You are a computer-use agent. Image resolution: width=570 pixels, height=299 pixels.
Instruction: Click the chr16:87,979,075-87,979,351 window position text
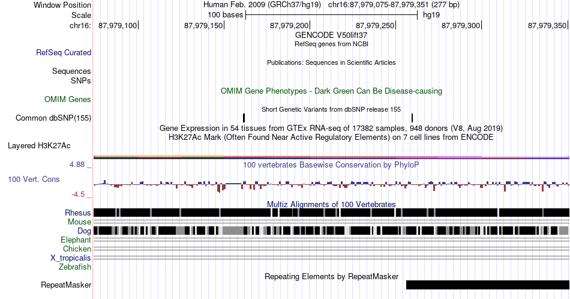pyautogui.click(x=394, y=5)
